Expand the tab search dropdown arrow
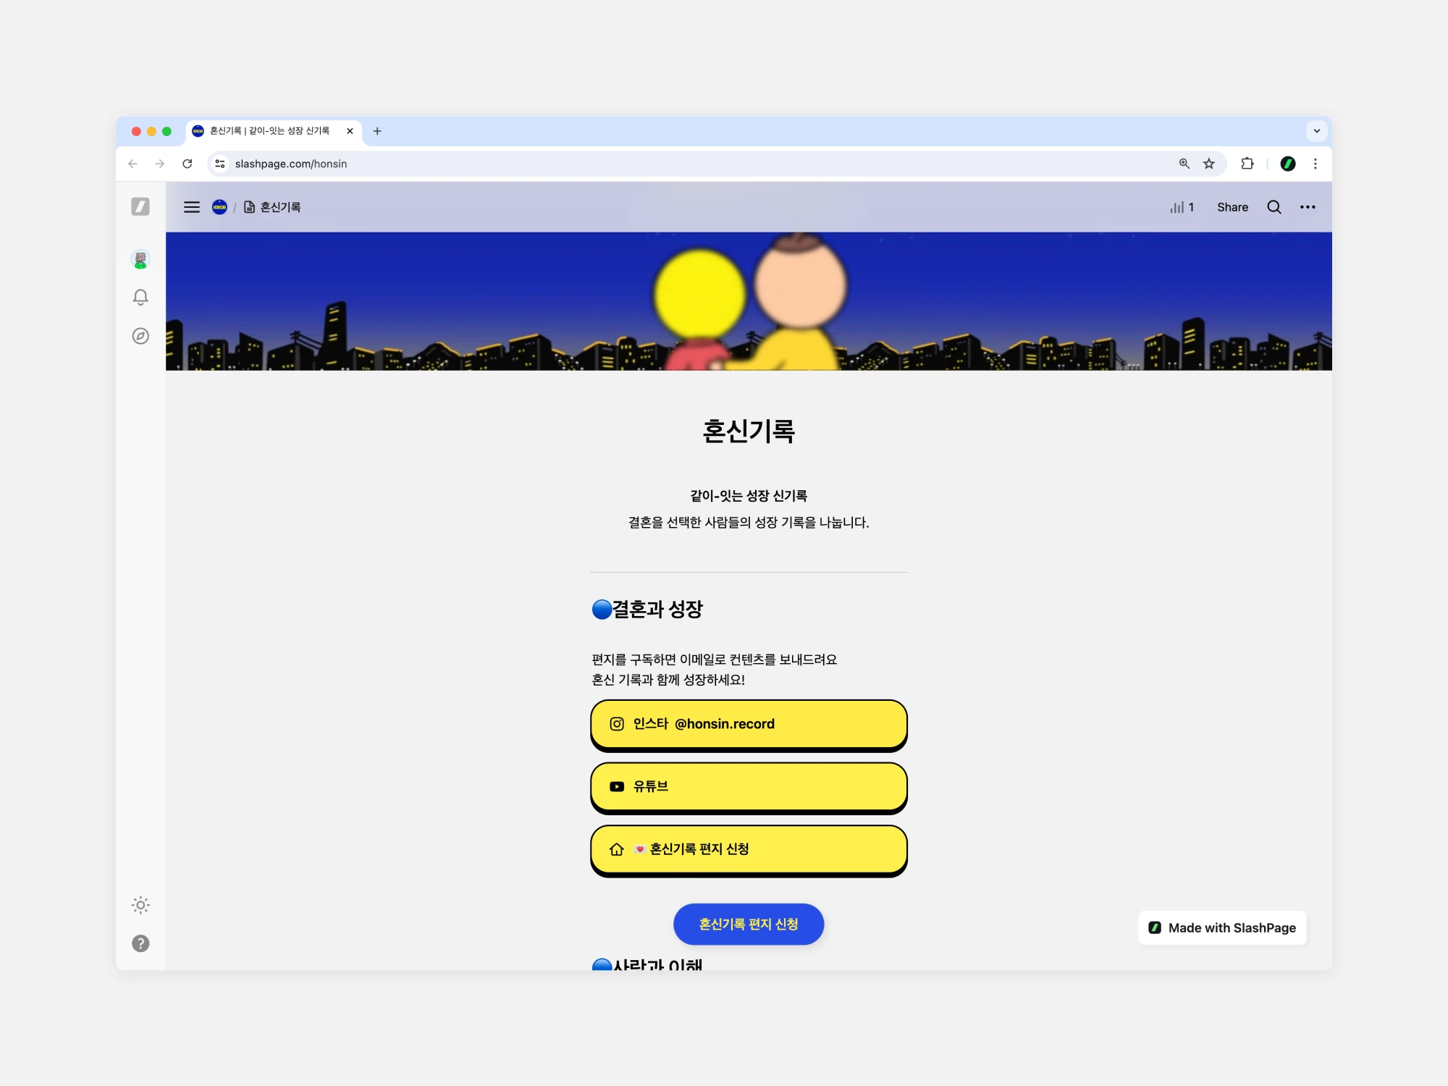This screenshot has width=1448, height=1086. [x=1317, y=131]
